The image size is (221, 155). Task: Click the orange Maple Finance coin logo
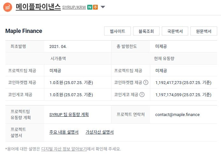(8, 7)
